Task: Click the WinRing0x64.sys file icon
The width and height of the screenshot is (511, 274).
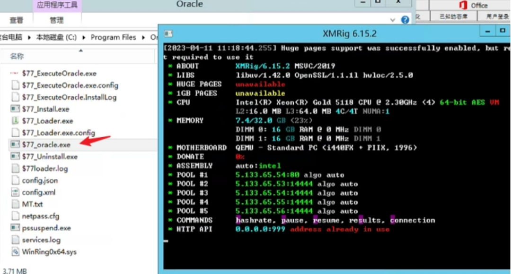Action: click(15, 252)
